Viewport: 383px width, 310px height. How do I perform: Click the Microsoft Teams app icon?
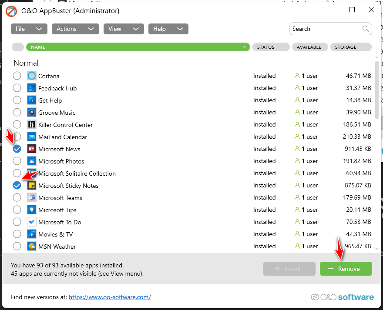pyautogui.click(x=32, y=198)
